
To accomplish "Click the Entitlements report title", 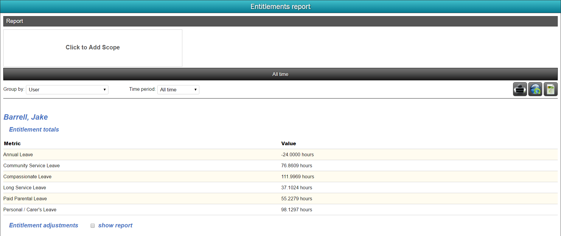I will (x=280, y=7).
